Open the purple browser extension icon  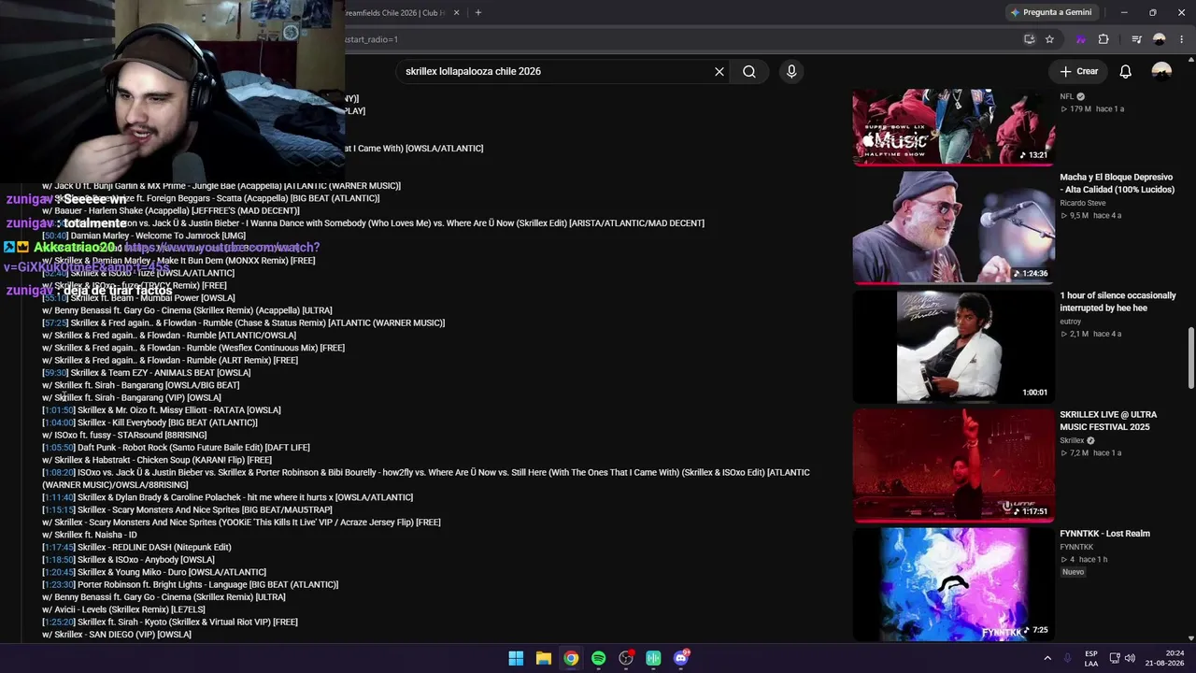pos(1081,39)
